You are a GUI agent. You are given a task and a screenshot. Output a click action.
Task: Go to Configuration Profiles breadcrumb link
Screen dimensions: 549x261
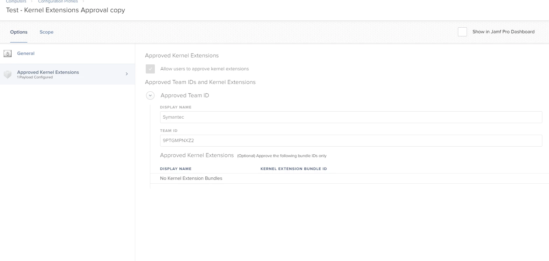[58, 1]
